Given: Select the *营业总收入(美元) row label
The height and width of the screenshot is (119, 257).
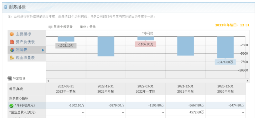Looking at the screenshot, I should [x=22, y=112].
